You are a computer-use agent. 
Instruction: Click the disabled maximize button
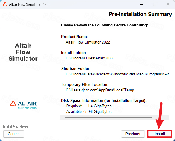click(155, 5)
